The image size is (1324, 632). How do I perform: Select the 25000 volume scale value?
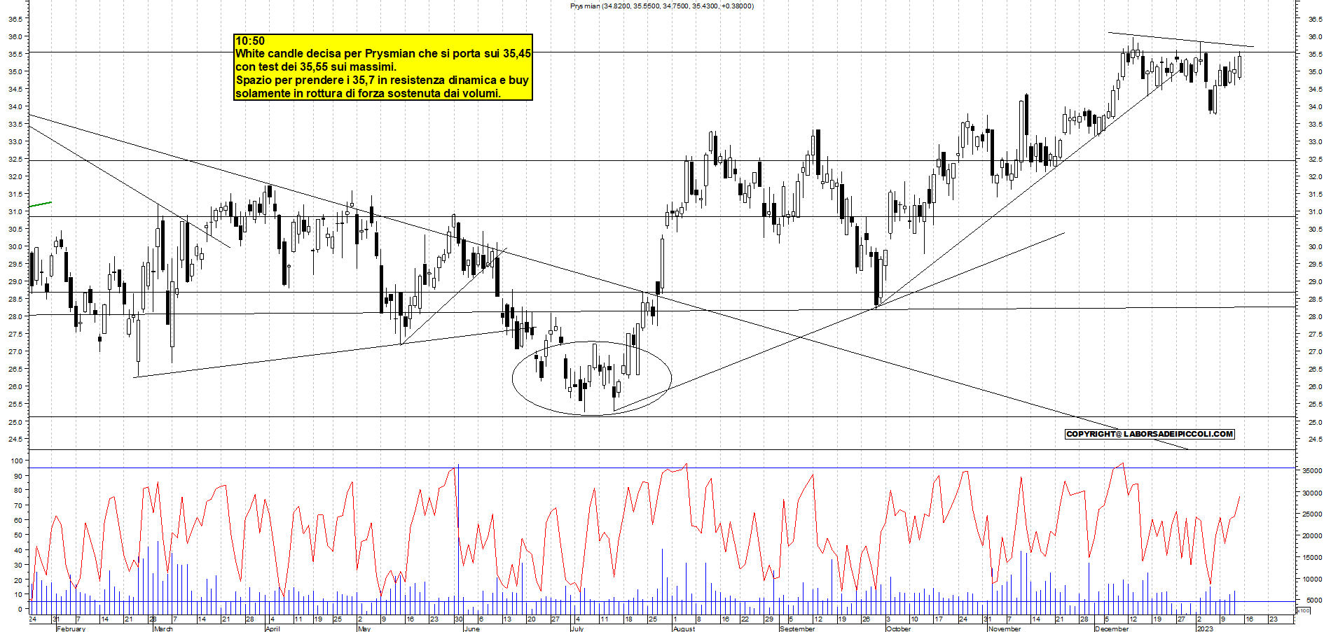[x=1312, y=514]
